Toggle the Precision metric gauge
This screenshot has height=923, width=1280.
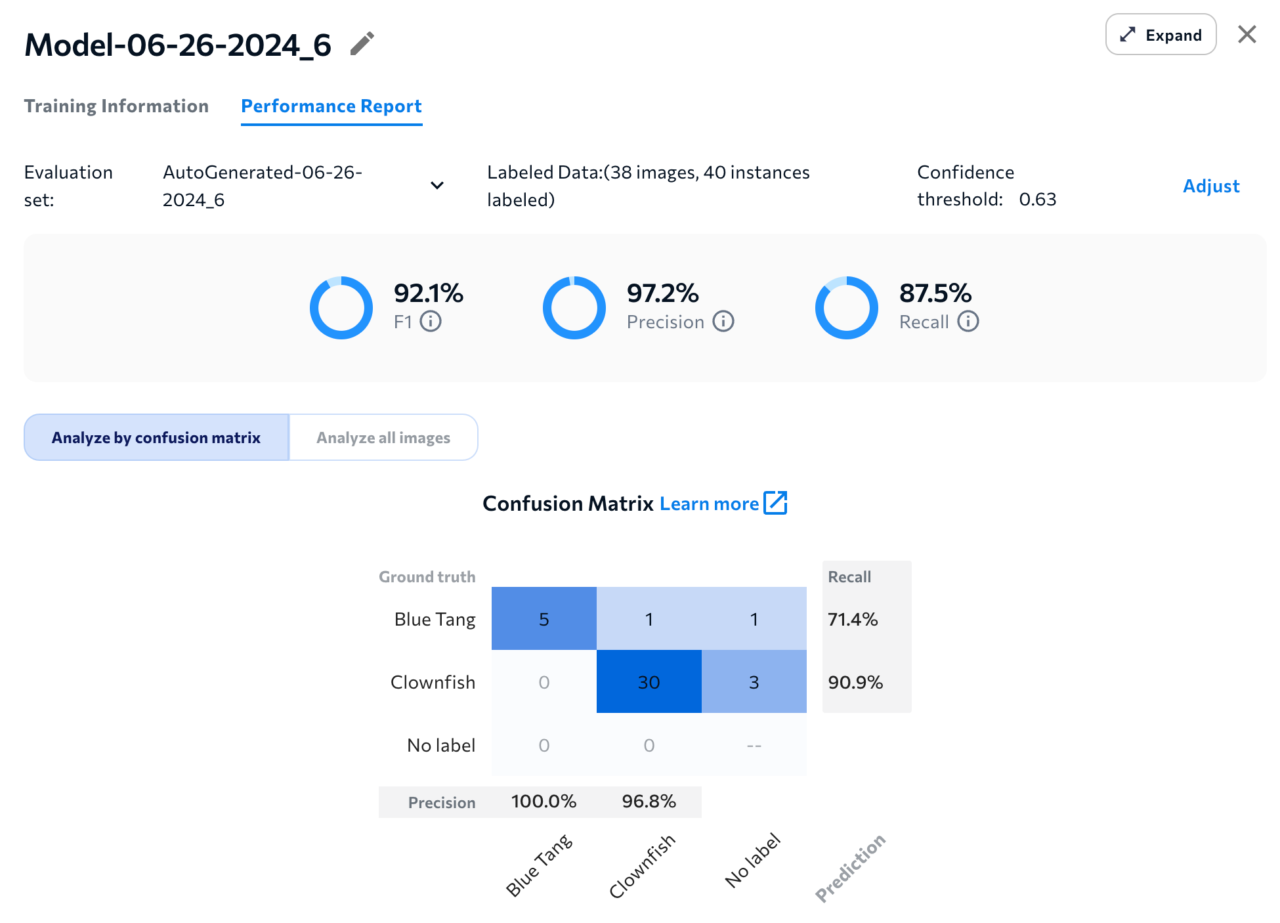574,307
